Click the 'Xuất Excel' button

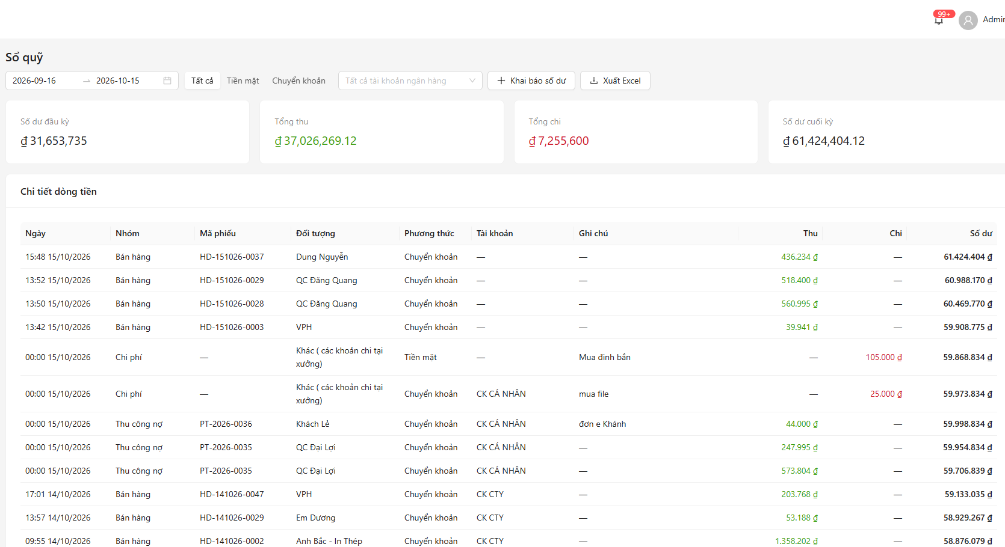(x=615, y=81)
